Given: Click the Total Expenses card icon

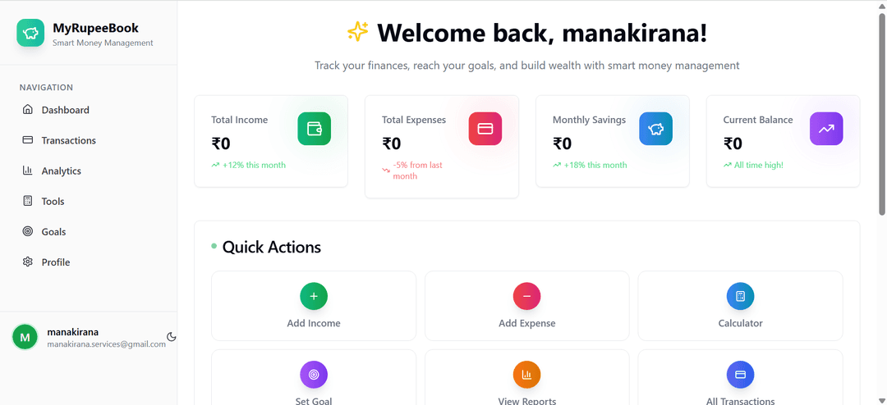Looking at the screenshot, I should pyautogui.click(x=485, y=129).
